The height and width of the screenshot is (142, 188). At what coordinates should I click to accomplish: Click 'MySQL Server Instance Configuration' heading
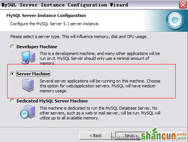(46, 15)
